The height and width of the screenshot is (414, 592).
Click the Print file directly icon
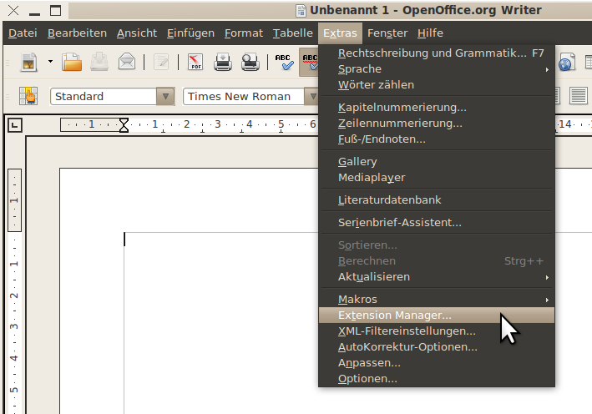coord(223,62)
